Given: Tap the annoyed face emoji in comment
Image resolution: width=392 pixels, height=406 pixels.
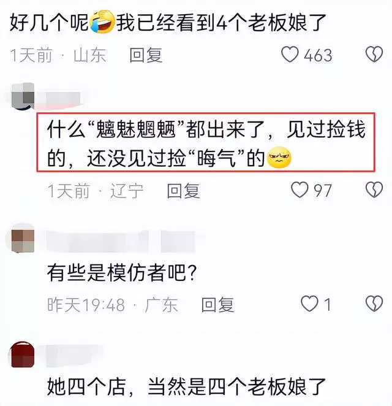Looking at the screenshot, I should [x=279, y=157].
